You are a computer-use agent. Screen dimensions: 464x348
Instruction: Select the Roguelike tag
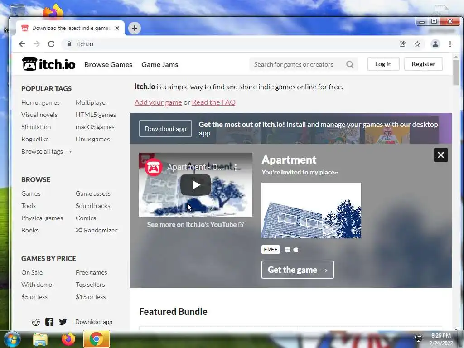tap(35, 139)
